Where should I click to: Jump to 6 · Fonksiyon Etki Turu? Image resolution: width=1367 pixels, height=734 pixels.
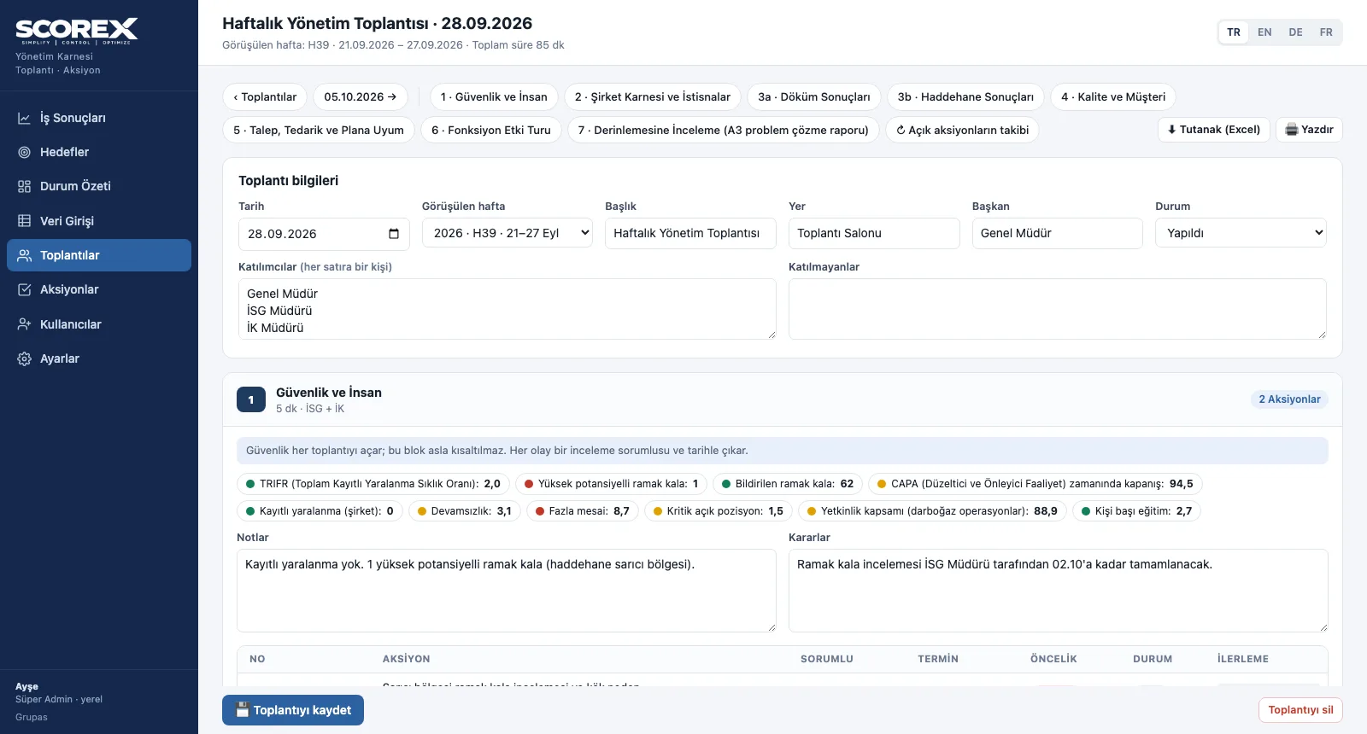[491, 130]
